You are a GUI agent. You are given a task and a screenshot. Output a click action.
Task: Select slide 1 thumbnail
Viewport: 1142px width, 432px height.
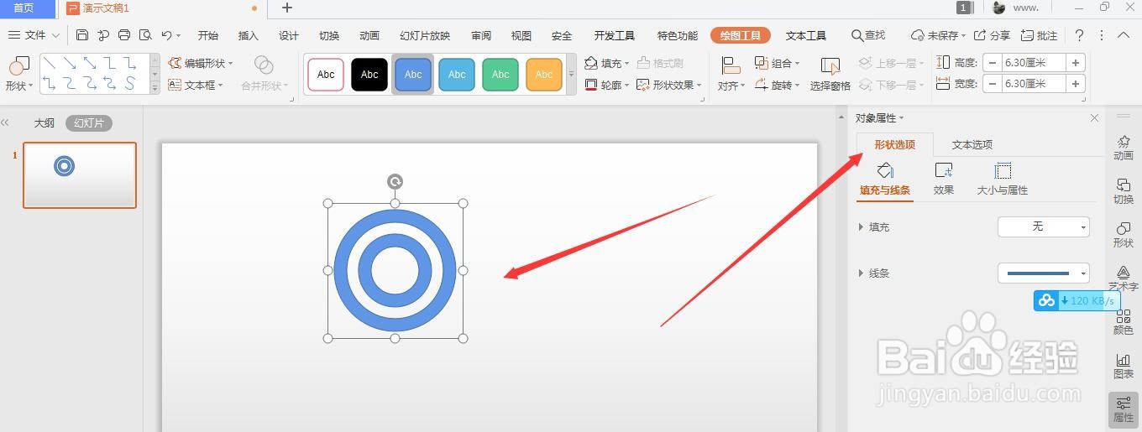pyautogui.click(x=80, y=174)
